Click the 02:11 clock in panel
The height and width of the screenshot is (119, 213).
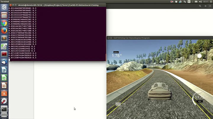click(x=206, y=2)
